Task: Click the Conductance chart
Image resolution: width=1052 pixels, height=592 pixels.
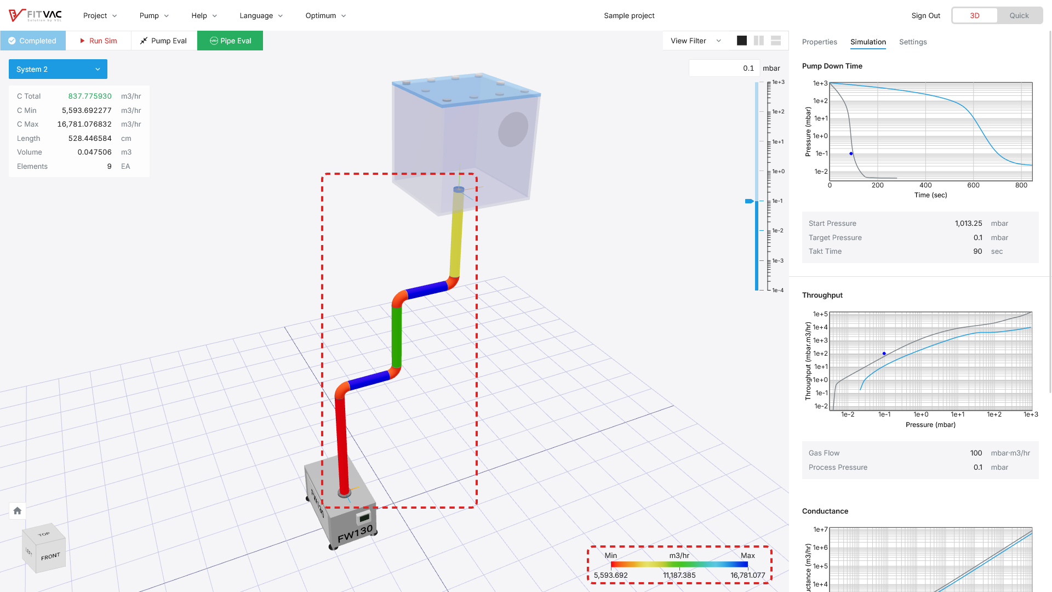Action: [x=930, y=559]
